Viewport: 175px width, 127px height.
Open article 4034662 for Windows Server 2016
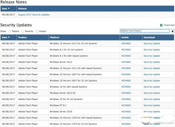[x=126, y=112]
